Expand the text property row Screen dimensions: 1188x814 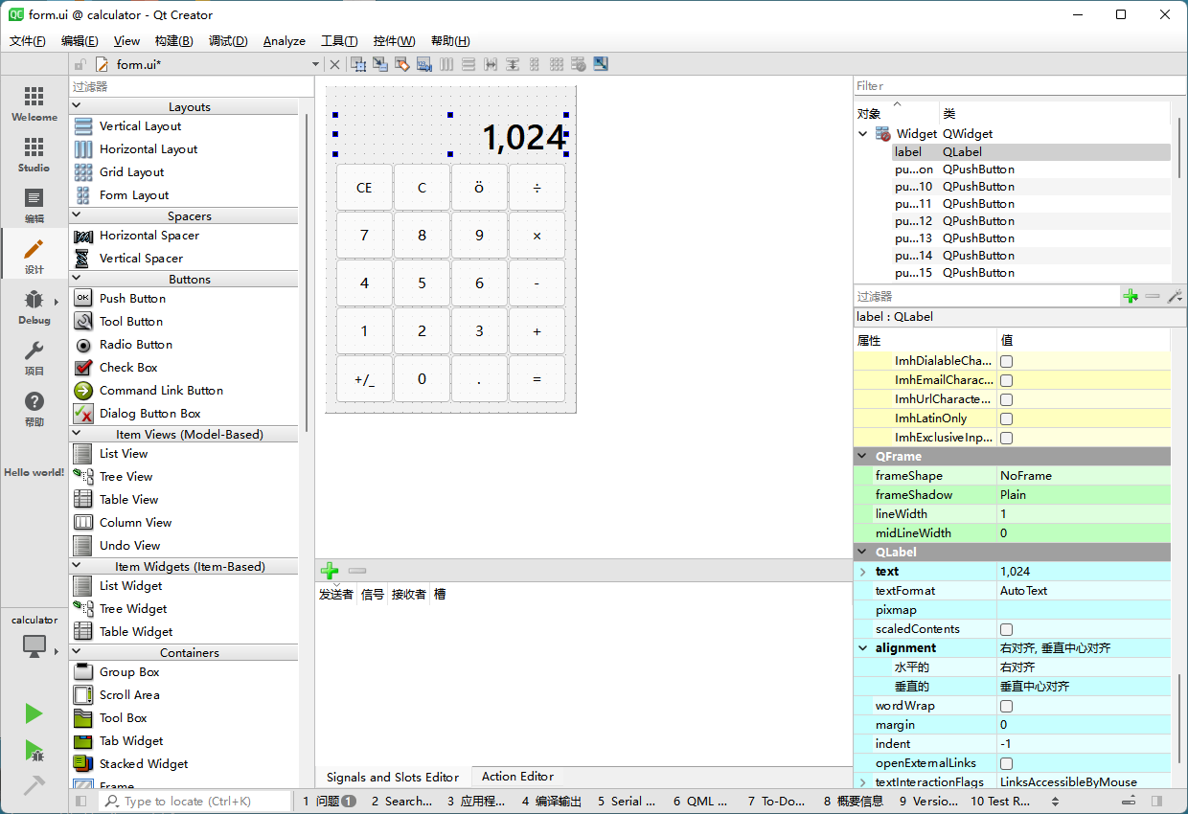863,572
